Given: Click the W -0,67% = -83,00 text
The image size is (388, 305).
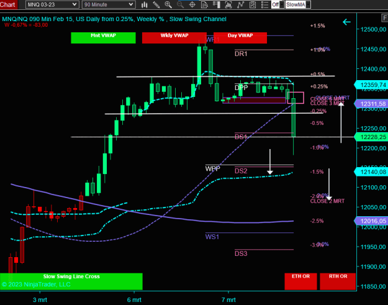Looking at the screenshot, I should point(26,25).
